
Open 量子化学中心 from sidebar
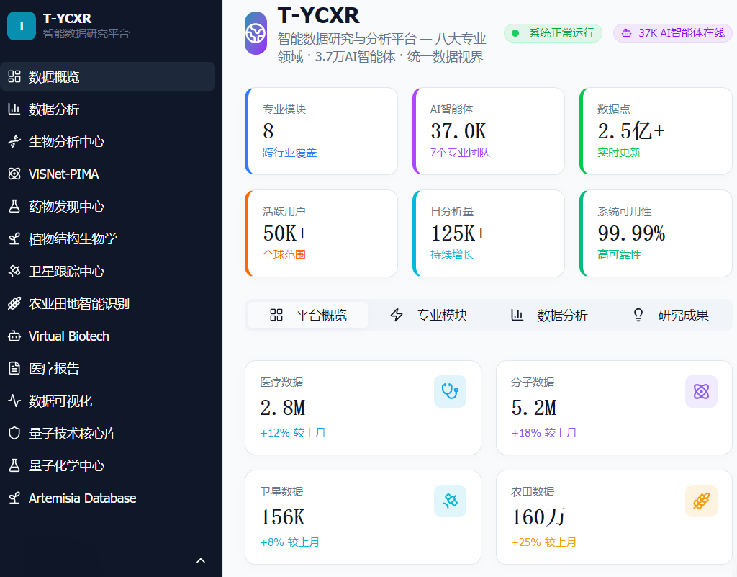tap(108, 465)
